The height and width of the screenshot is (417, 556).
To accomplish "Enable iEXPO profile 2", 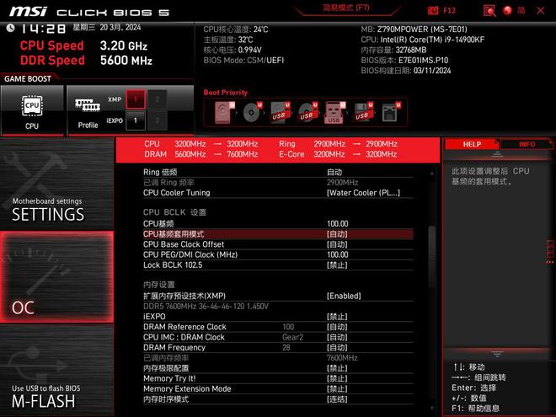I will coord(157,120).
